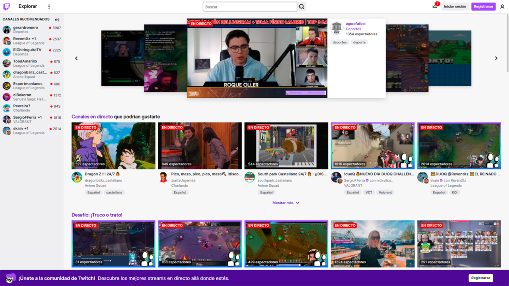Image resolution: width=509 pixels, height=286 pixels.
Task: Open the Explorar tab
Action: (28, 6)
